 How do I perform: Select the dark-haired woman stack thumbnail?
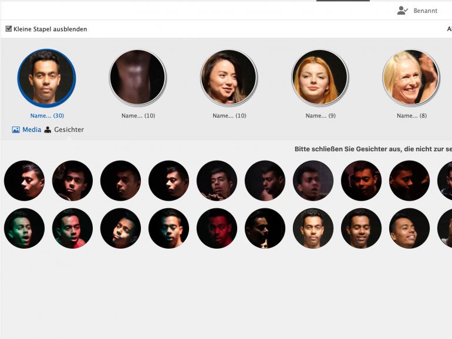(228, 77)
